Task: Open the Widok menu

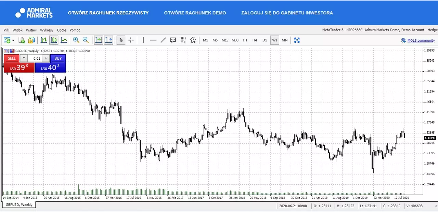Action: click(x=17, y=30)
